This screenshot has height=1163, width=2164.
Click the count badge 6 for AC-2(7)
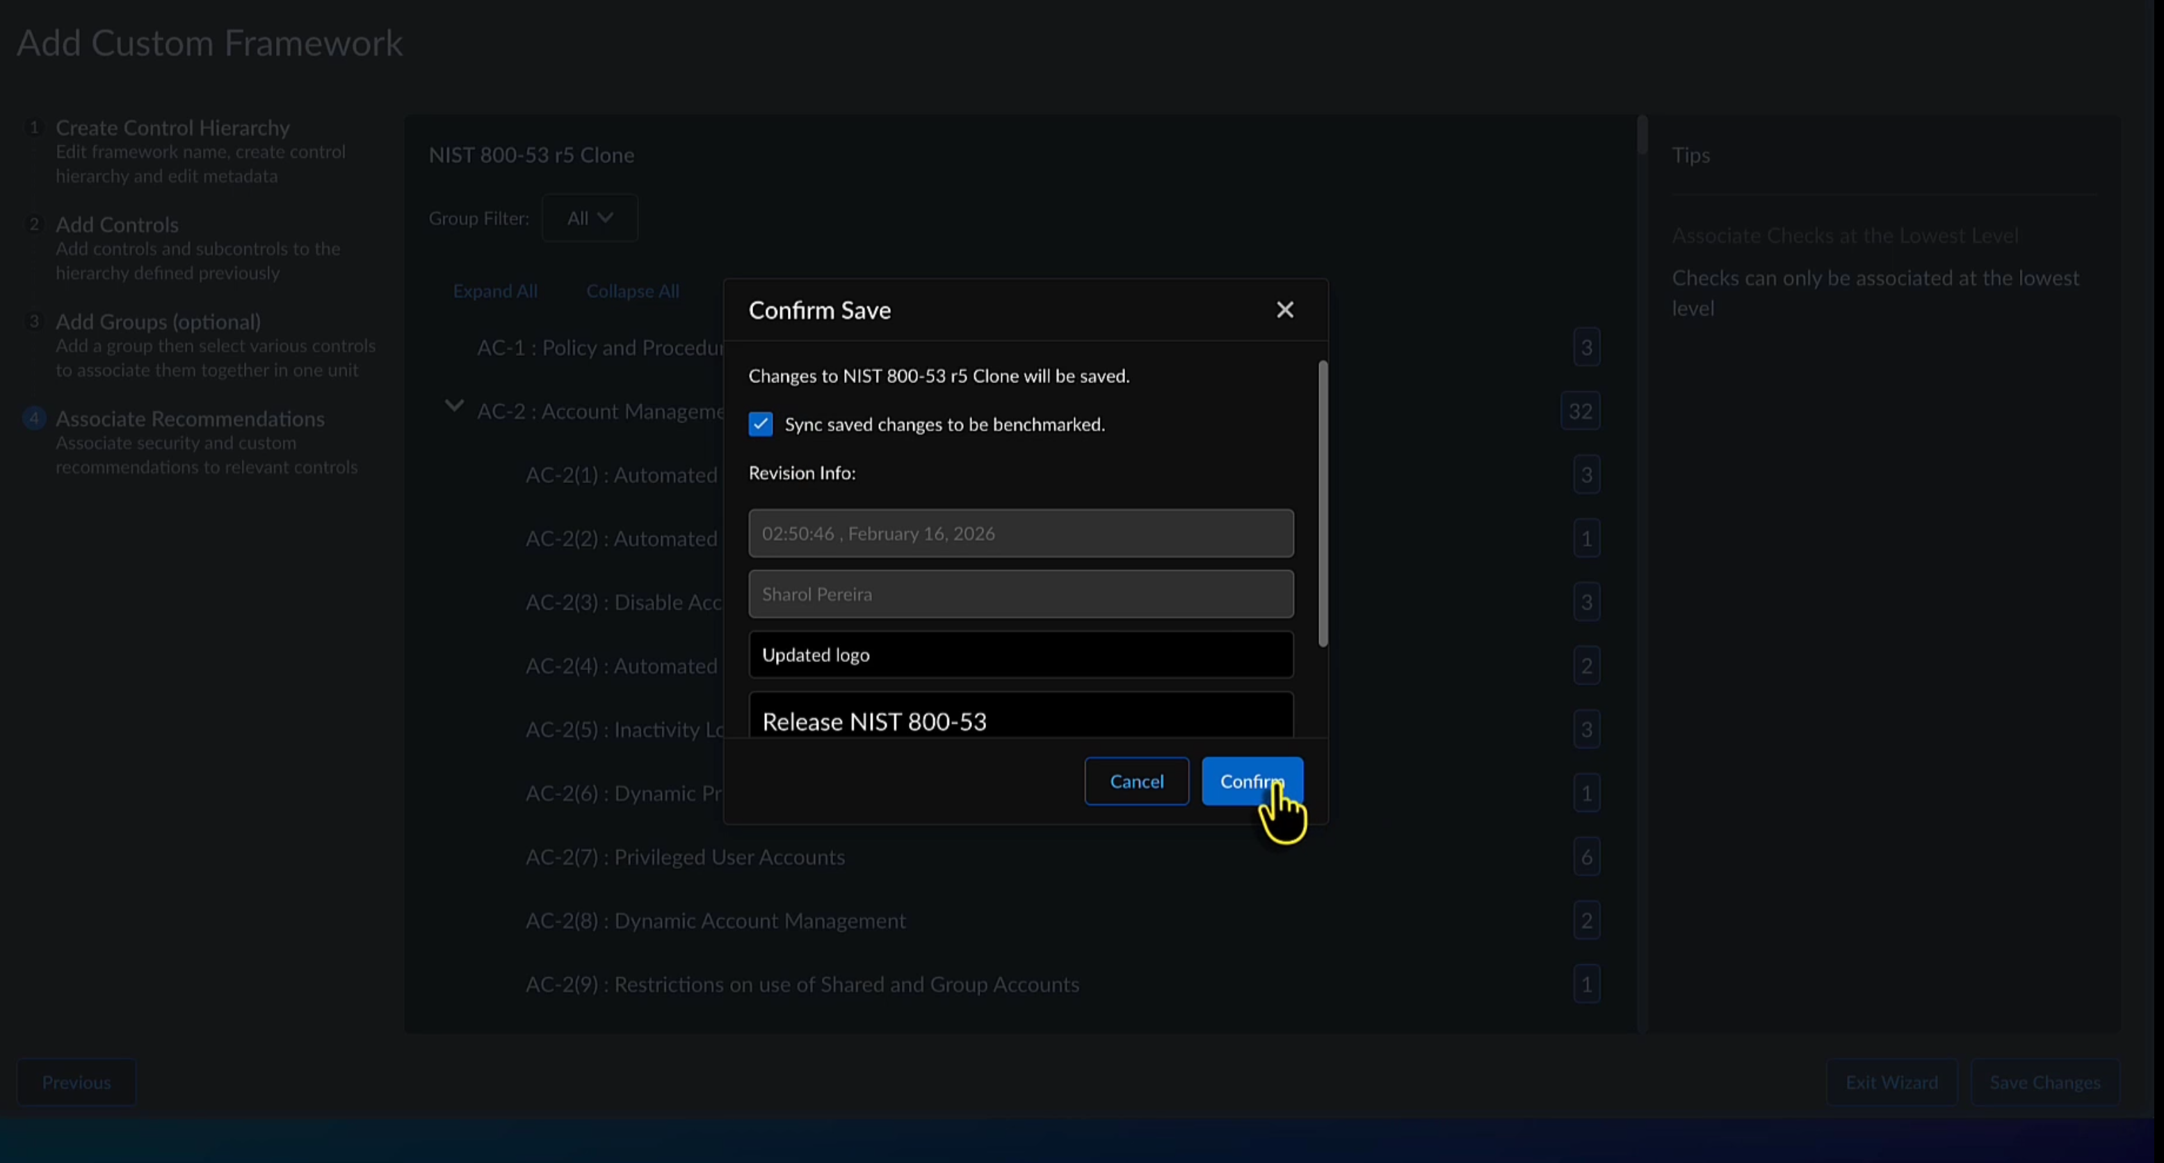click(1586, 856)
